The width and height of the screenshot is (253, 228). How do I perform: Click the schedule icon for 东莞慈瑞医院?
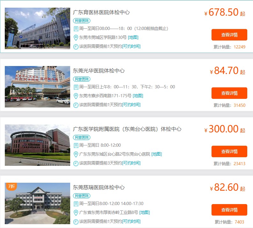(x=76, y=204)
